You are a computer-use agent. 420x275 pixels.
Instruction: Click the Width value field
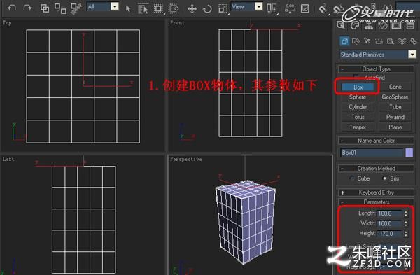pyautogui.click(x=390, y=223)
